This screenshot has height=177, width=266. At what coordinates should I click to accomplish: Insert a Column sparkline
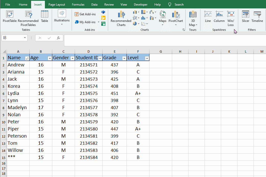pyautogui.click(x=219, y=17)
